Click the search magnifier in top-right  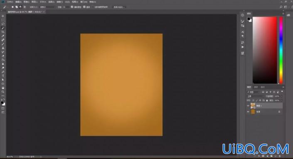(281, 7)
